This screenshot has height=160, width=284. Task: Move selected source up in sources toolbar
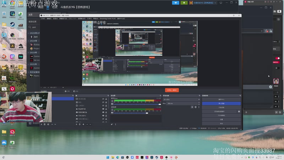point(87,124)
